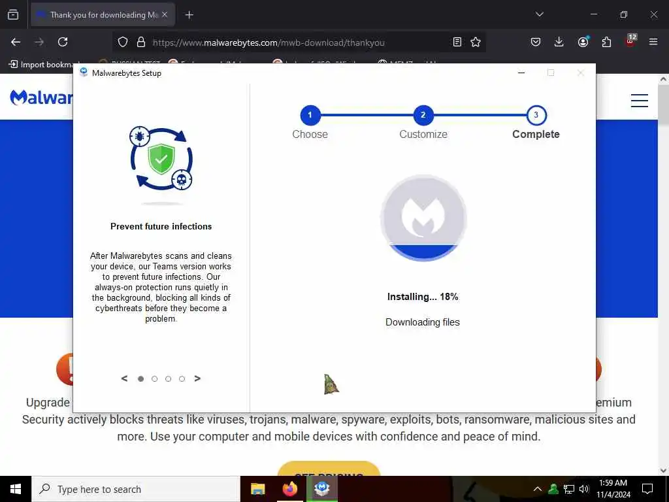Click the Import bookmarks toolbar item

point(41,65)
